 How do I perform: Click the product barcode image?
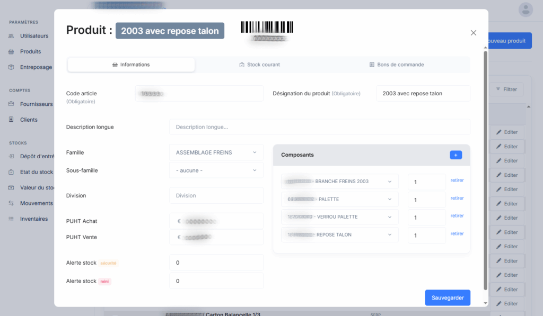click(267, 28)
